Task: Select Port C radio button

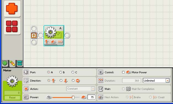Action: [x=73, y=72]
